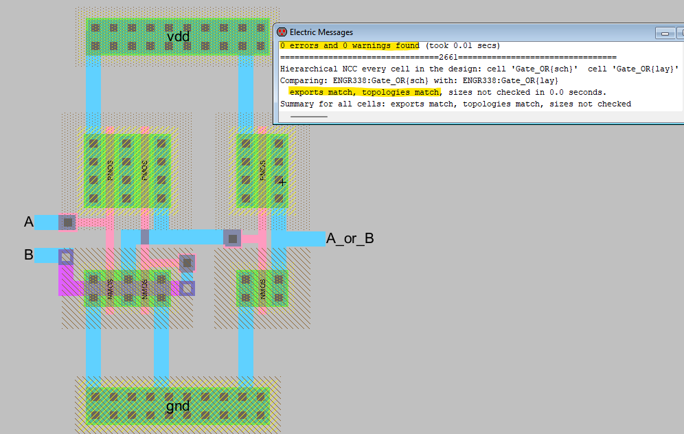Select the A_or_B output export label
Viewport: 684px width, 434px height.
pyautogui.click(x=350, y=239)
